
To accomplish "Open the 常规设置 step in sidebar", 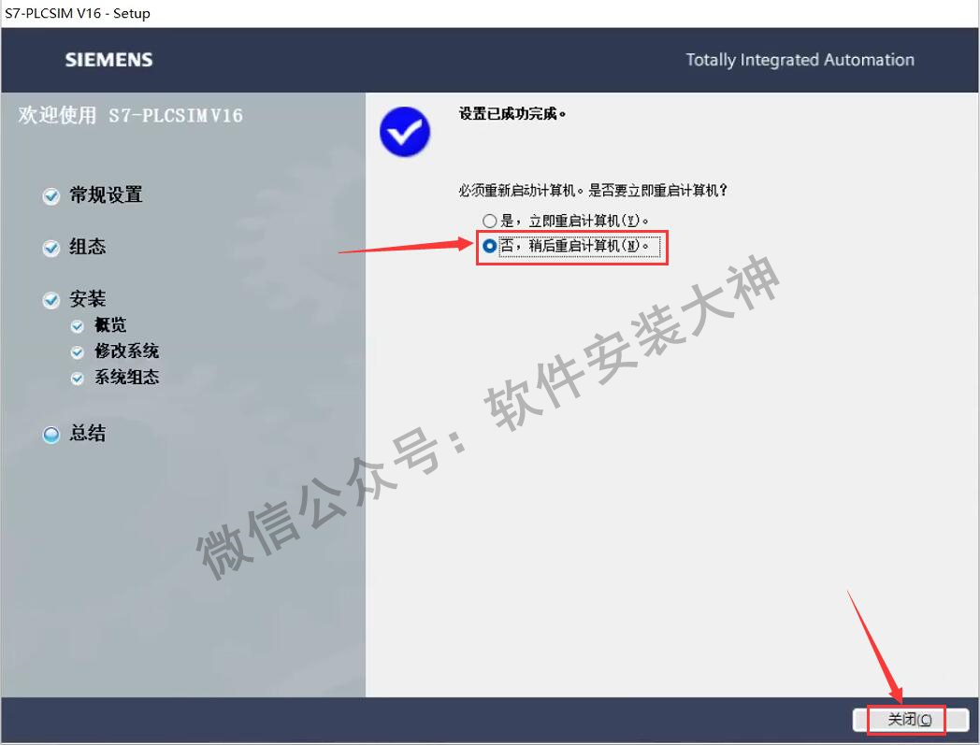I will (x=106, y=195).
